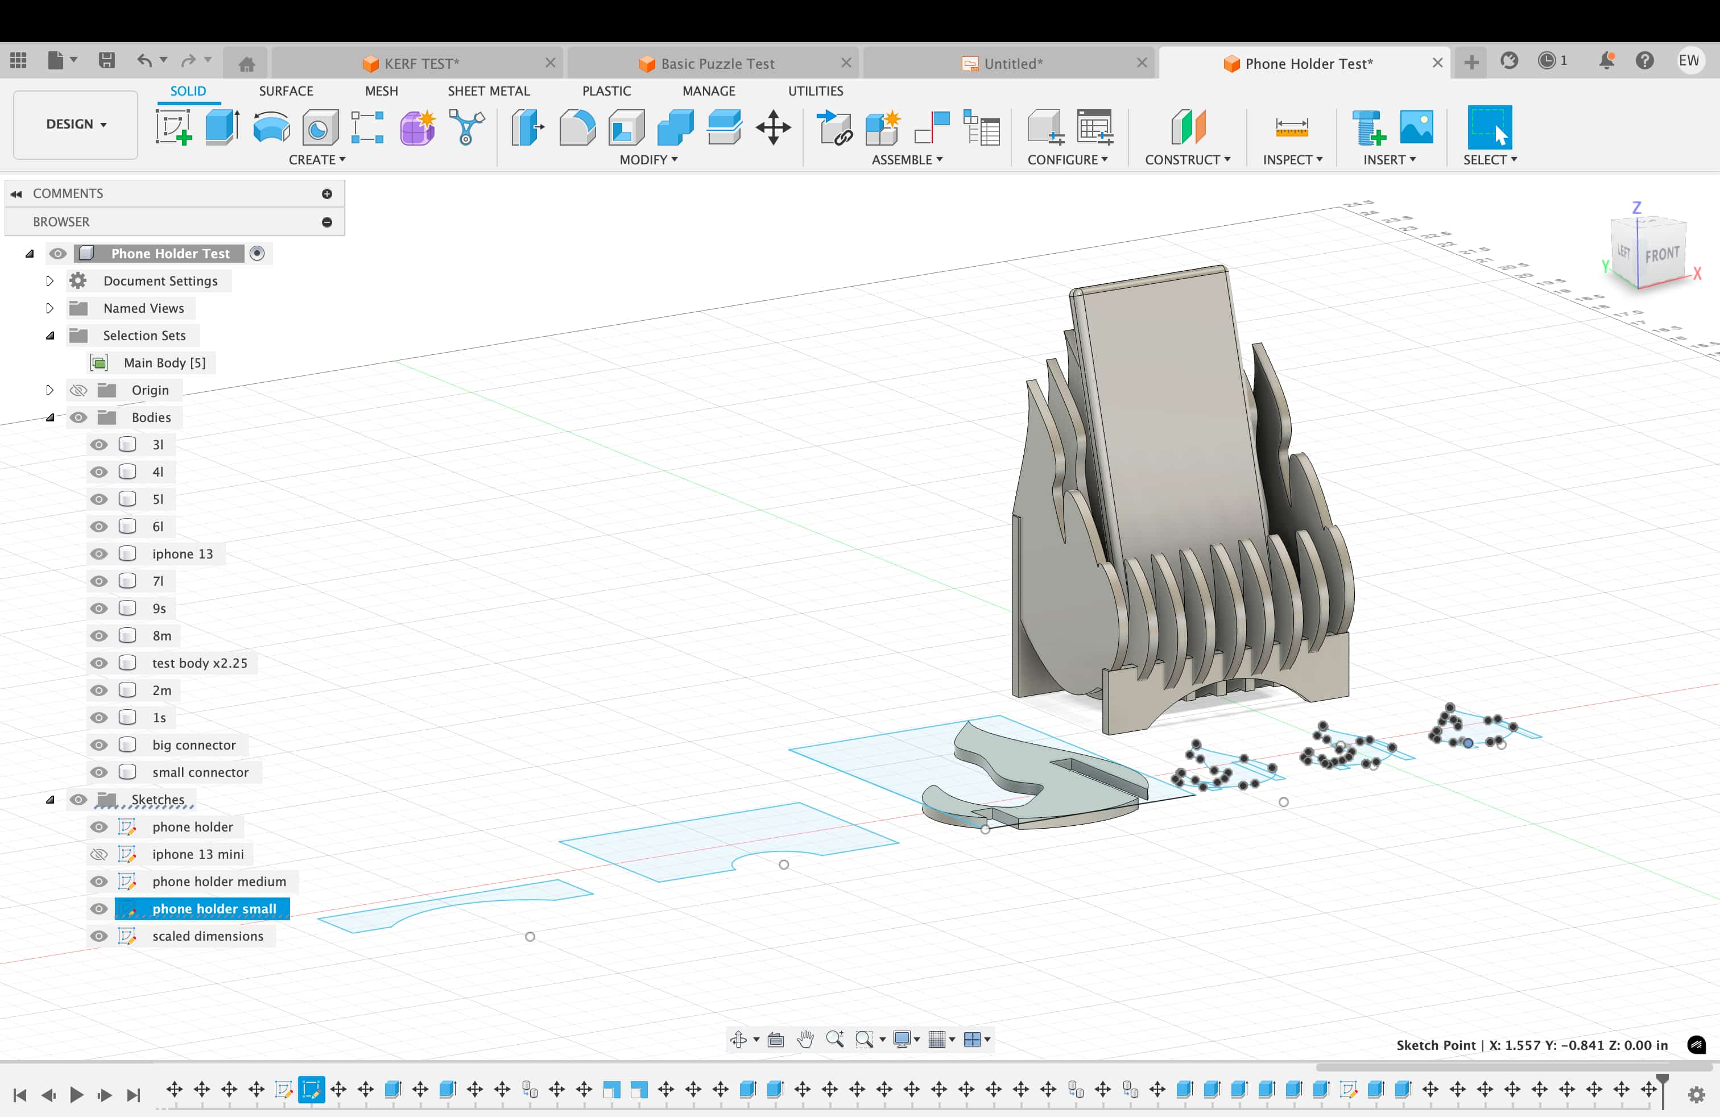Click the FRONT face of view cube
The image size is (1720, 1117).
1661,255
